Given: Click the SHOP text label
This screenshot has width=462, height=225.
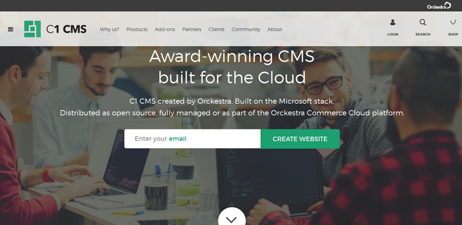Looking at the screenshot, I should tap(453, 34).
